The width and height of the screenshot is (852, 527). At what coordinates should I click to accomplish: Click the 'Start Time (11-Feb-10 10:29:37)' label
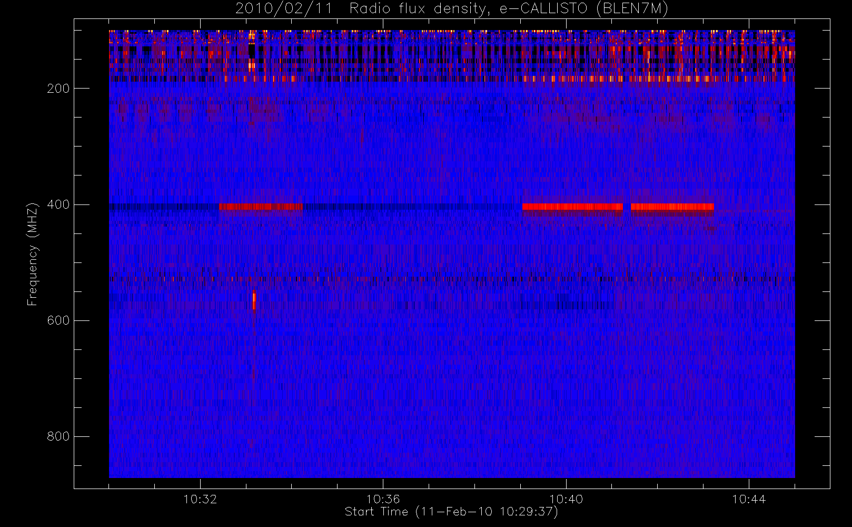click(451, 512)
